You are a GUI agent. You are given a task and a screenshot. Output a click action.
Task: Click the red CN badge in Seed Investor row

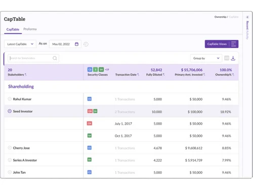tap(90, 111)
